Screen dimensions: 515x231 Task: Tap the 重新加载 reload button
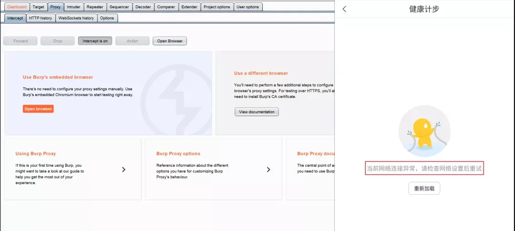(424, 189)
